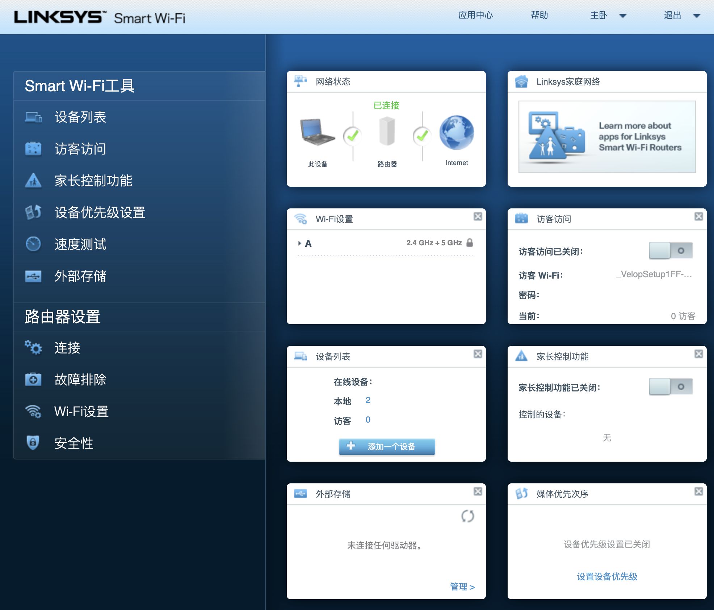Click the 设置设备优先级 link
Viewport: 714px width, 610px height.
tap(607, 576)
